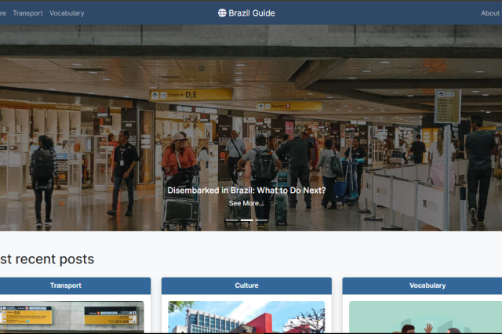Open the Vocabulary post card header
This screenshot has height=334, width=502.
tap(427, 285)
